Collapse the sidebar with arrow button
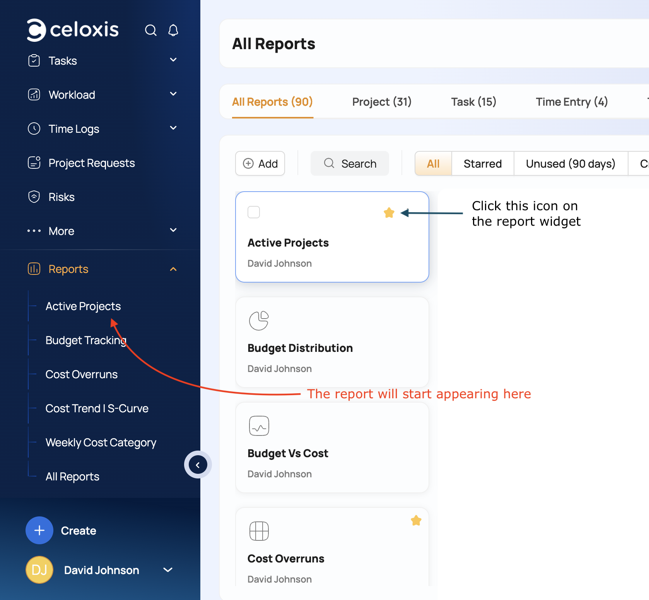This screenshot has height=600, width=649. pos(198,465)
